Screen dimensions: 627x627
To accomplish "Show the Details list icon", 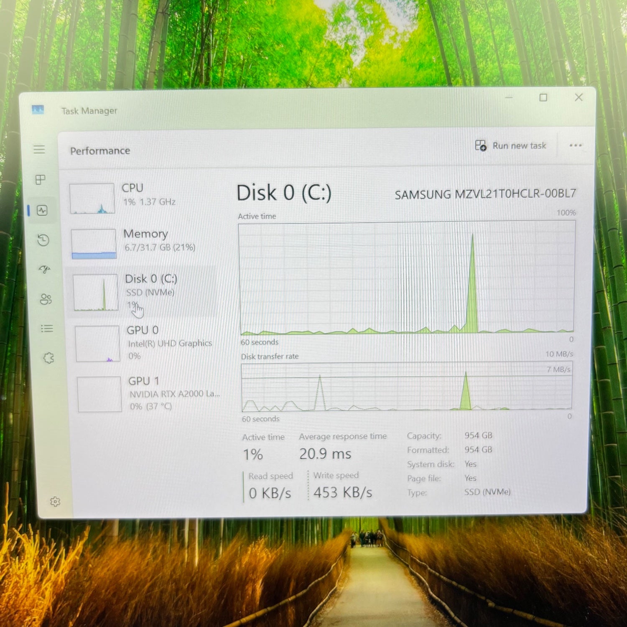I will tap(47, 329).
